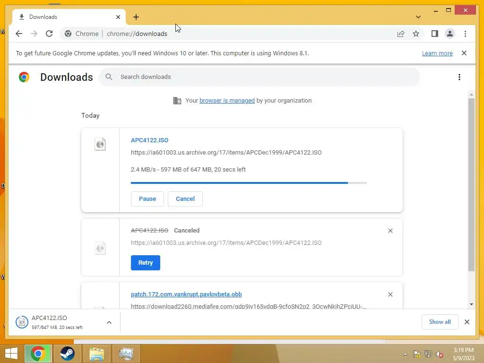Click the canceled download's file icon
The width and height of the screenshot is (484, 363).
[100, 248]
